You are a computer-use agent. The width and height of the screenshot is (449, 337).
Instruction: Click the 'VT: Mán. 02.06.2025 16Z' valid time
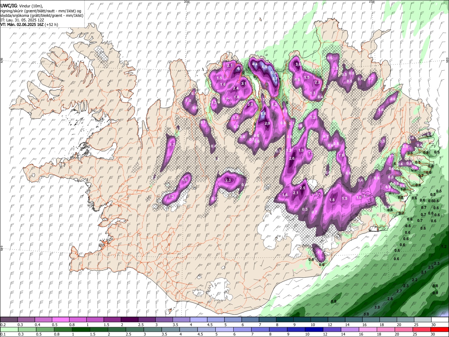22,25
